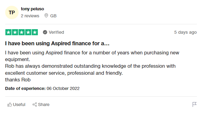Flag this review with the flag icon
The height and width of the screenshot is (113, 203).
pos(194,104)
